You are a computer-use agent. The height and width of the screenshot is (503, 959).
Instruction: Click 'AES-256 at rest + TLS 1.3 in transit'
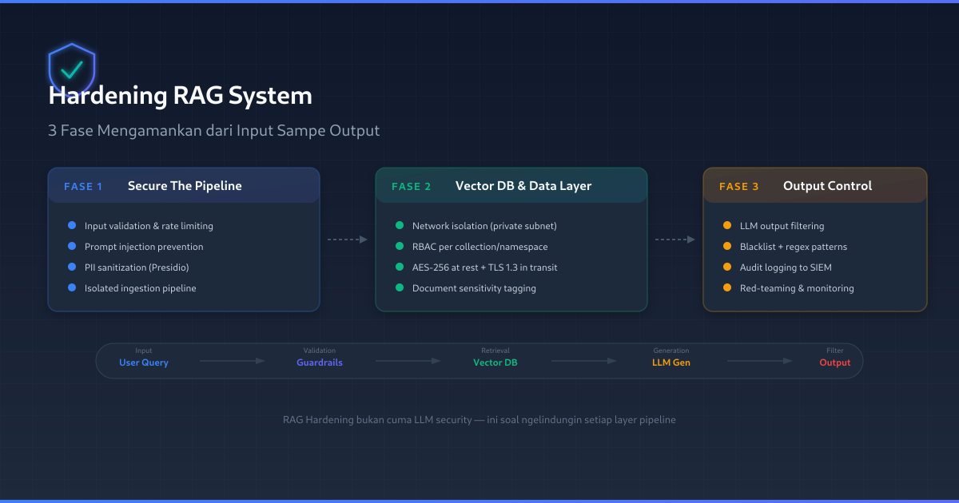(485, 267)
